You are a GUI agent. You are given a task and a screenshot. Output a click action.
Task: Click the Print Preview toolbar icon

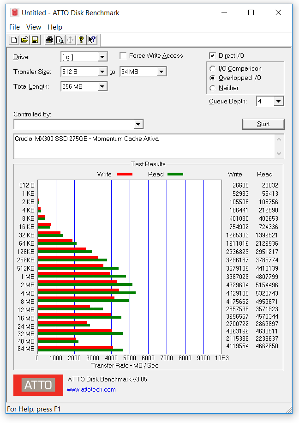pos(60,40)
